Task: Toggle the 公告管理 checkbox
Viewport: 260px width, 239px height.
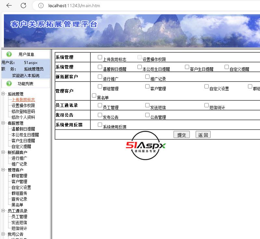Action: [x=148, y=115]
